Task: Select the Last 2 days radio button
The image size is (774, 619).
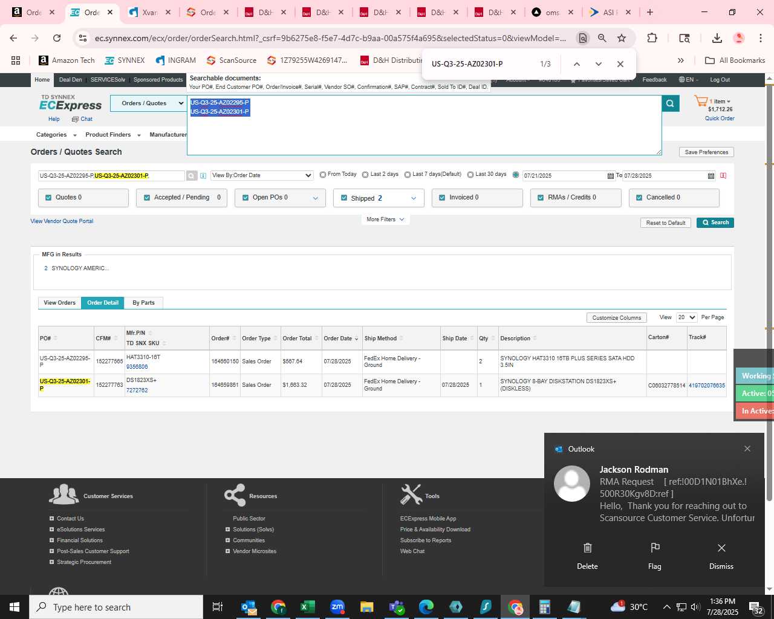Action: pyautogui.click(x=365, y=175)
